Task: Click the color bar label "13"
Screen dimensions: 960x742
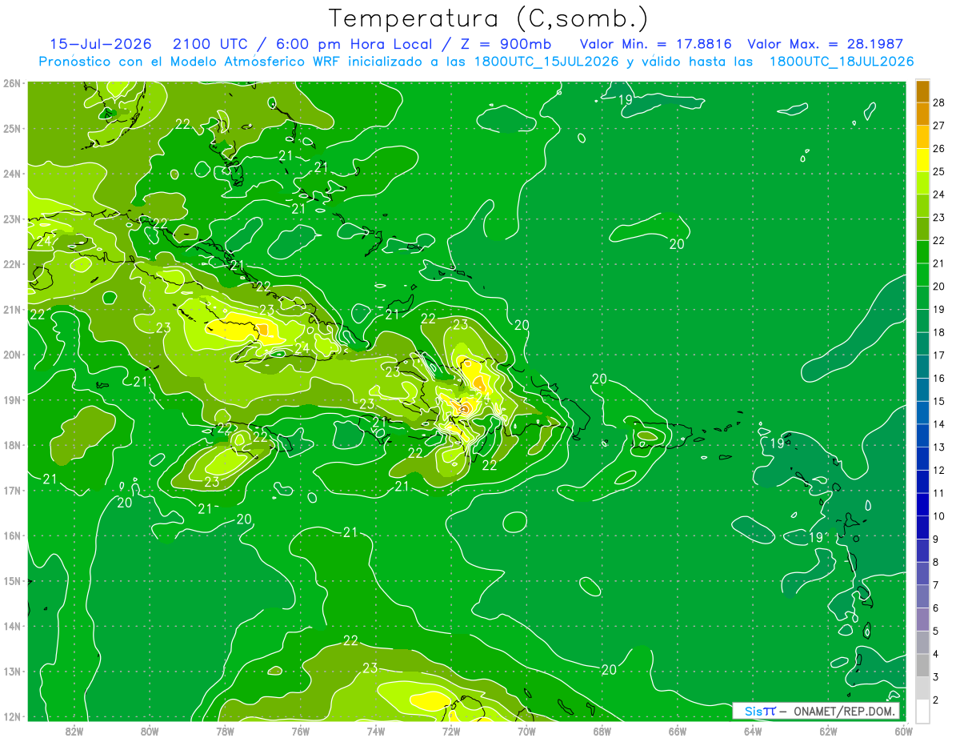Action: click(939, 447)
